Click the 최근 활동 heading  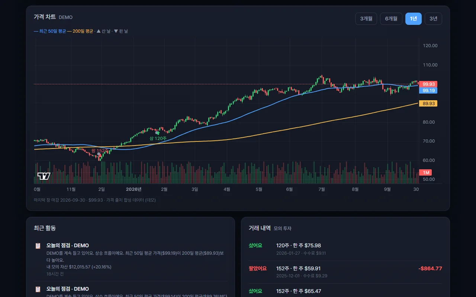click(x=45, y=228)
